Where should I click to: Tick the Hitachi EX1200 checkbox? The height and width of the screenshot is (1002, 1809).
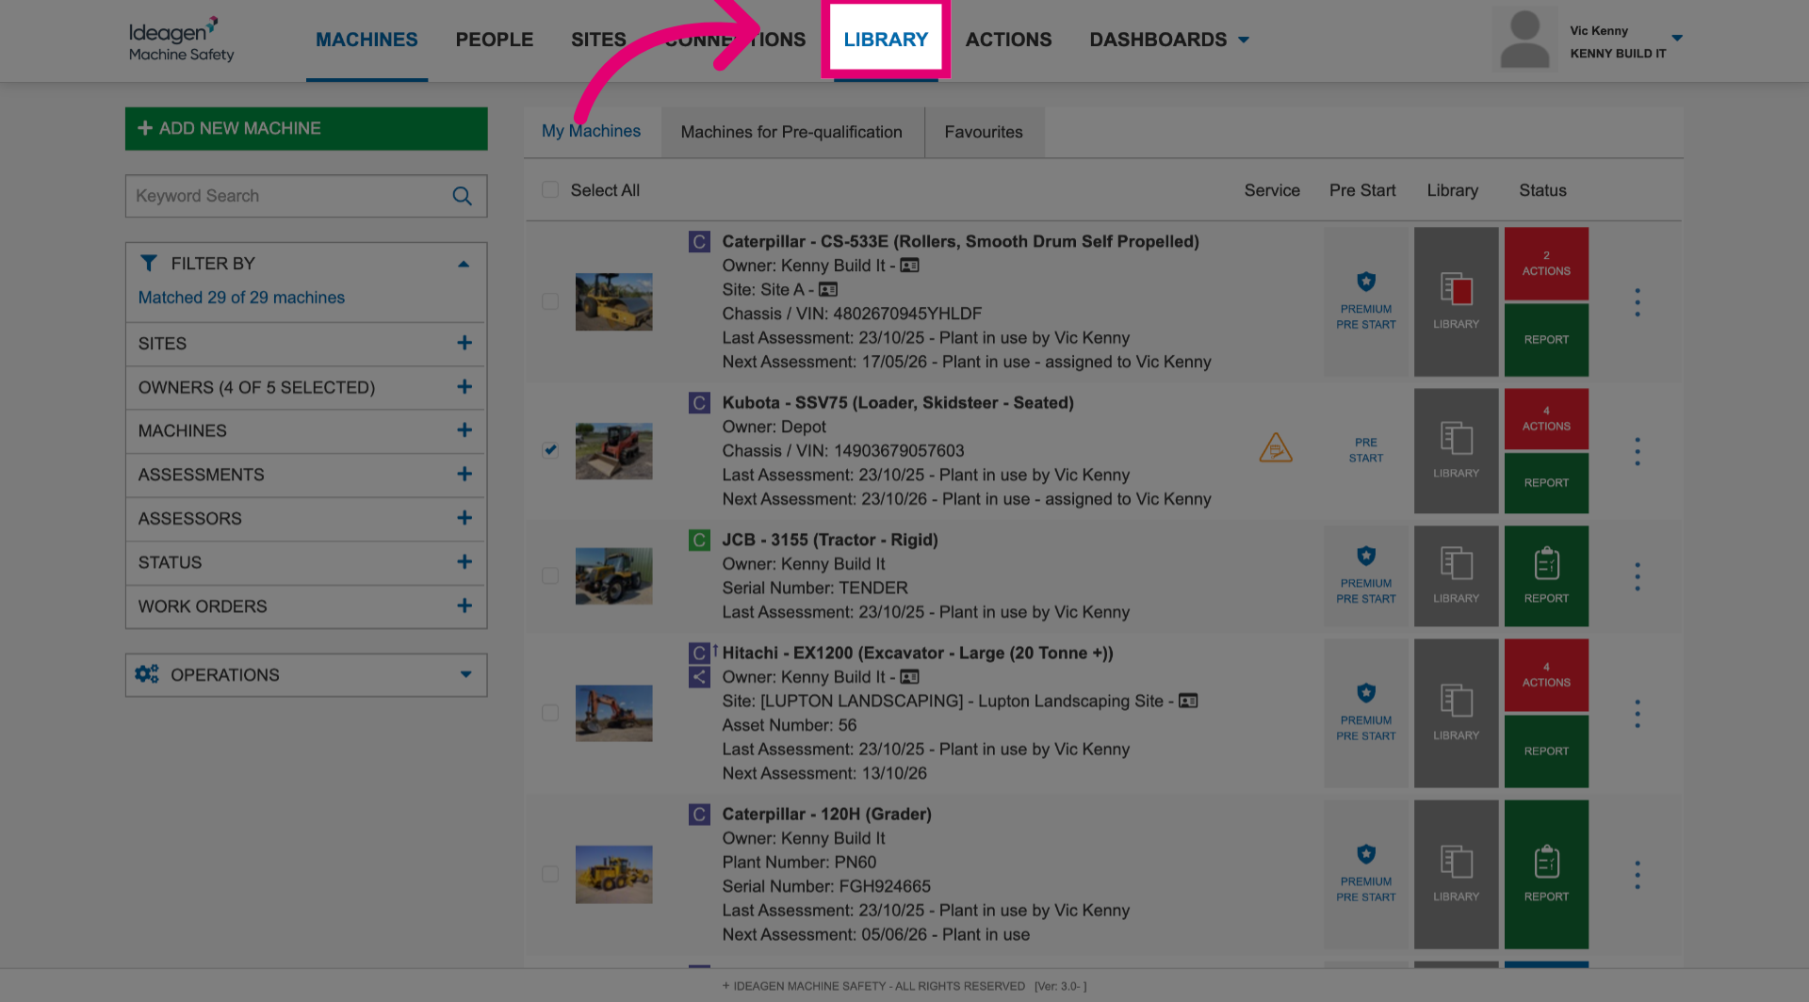550,713
